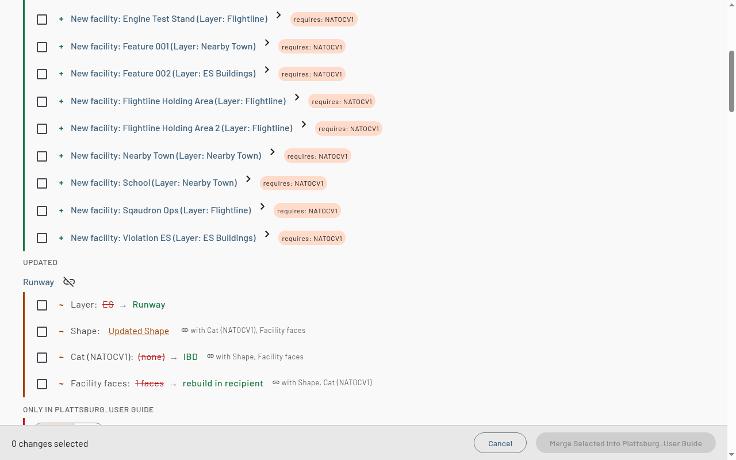Screen dimensions: 736x460
Task: Open the Updated Shape link
Action: click(139, 331)
